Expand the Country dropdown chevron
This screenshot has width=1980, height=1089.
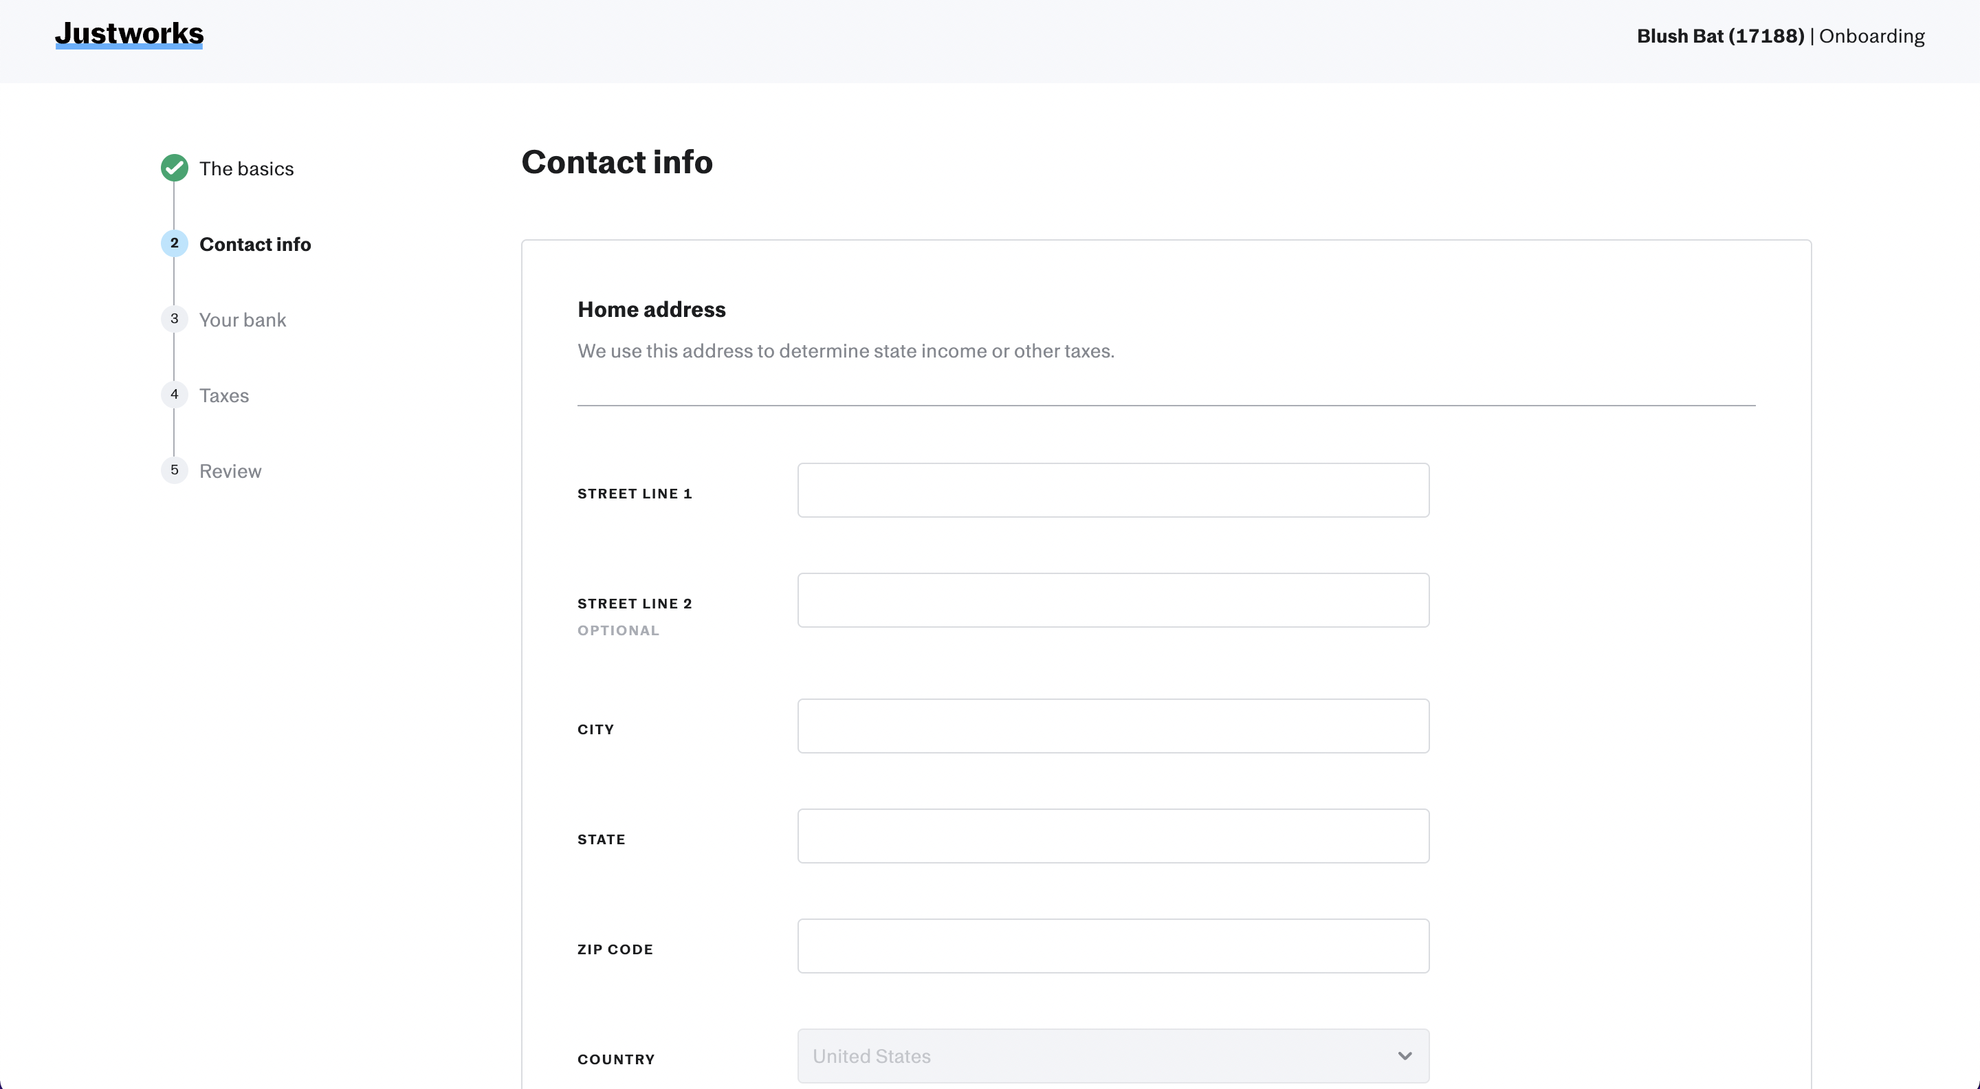click(1405, 1056)
